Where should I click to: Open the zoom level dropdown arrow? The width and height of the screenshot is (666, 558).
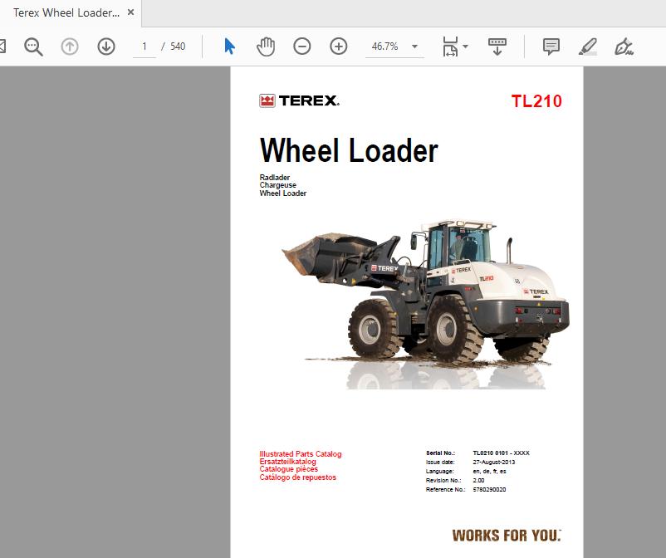(x=415, y=46)
